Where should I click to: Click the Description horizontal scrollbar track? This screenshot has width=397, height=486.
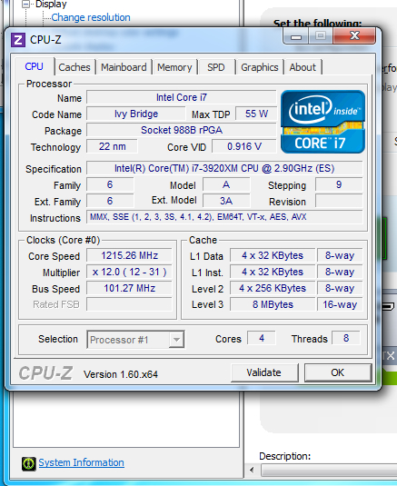tap(329, 470)
